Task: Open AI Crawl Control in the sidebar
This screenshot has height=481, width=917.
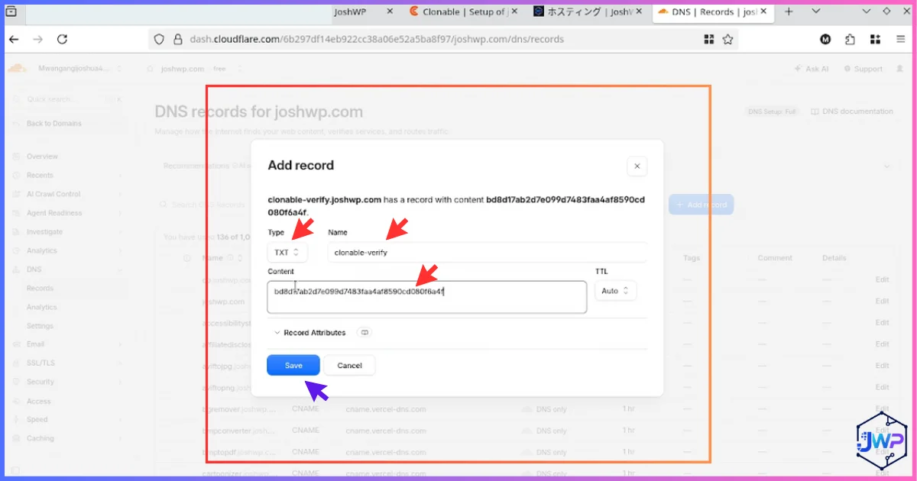Action: (x=53, y=194)
